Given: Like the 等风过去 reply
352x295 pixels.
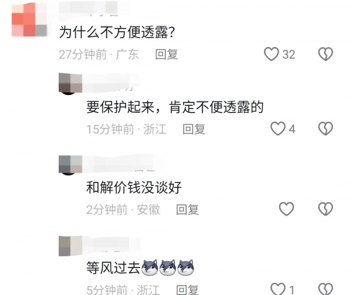Looking at the screenshot, I should pos(277,289).
